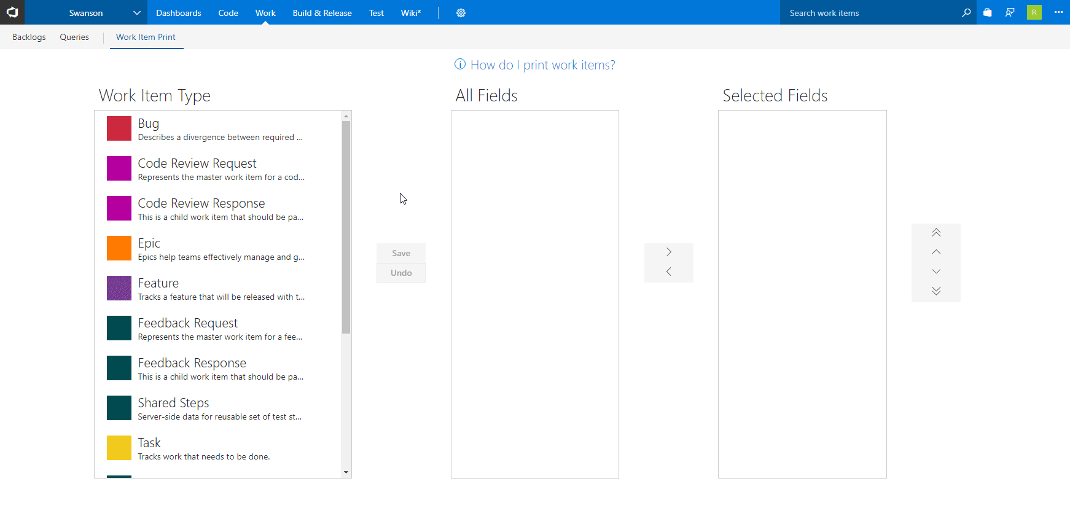Type in the Search work items field
Viewport: 1070px width, 516px height.
click(x=869, y=13)
